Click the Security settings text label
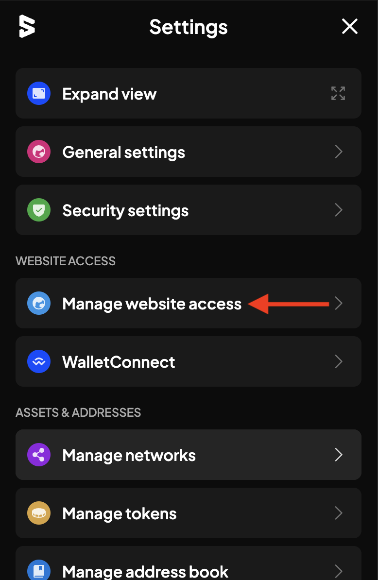The height and width of the screenshot is (580, 378). pyautogui.click(x=125, y=211)
